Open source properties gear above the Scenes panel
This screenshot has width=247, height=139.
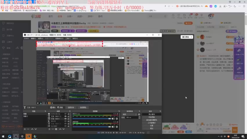point(52,107)
